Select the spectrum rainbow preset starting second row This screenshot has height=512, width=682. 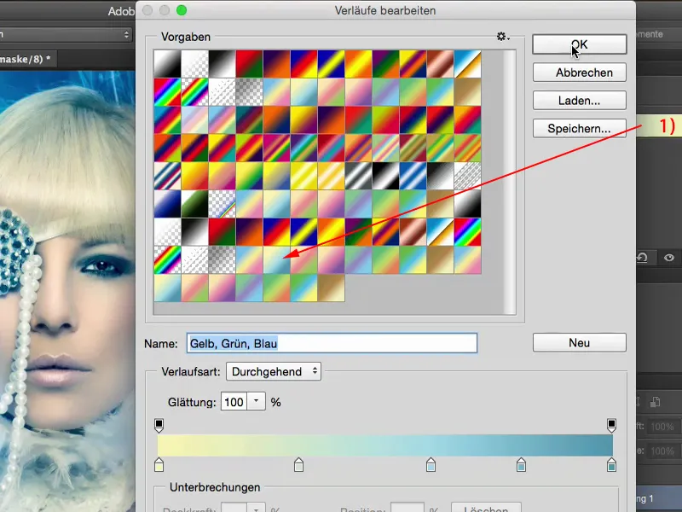pos(167,92)
